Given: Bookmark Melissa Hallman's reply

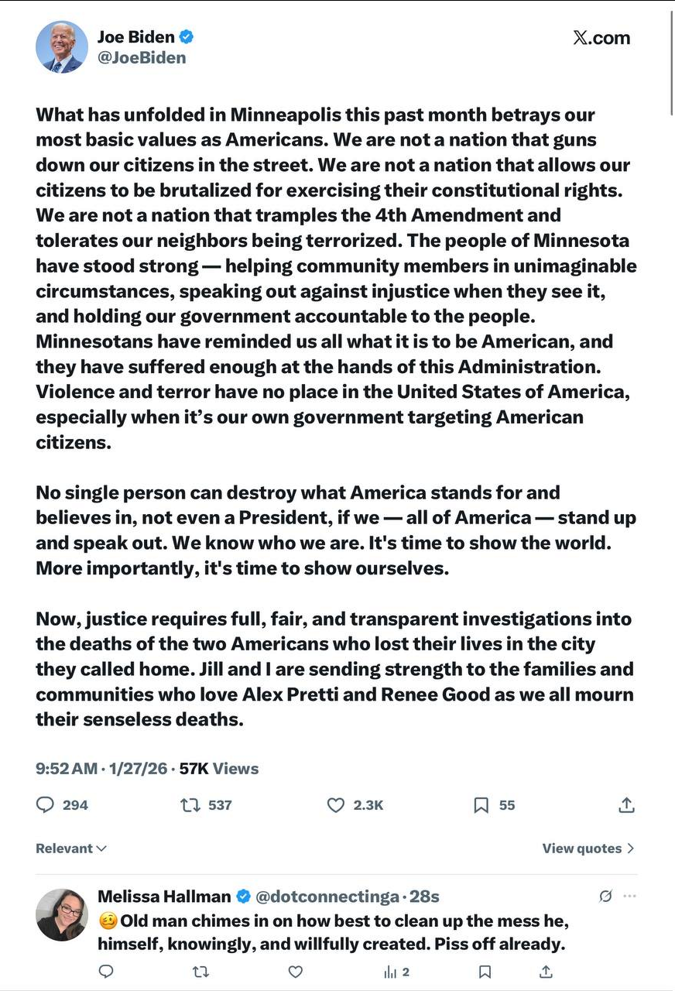Looking at the screenshot, I should [485, 972].
